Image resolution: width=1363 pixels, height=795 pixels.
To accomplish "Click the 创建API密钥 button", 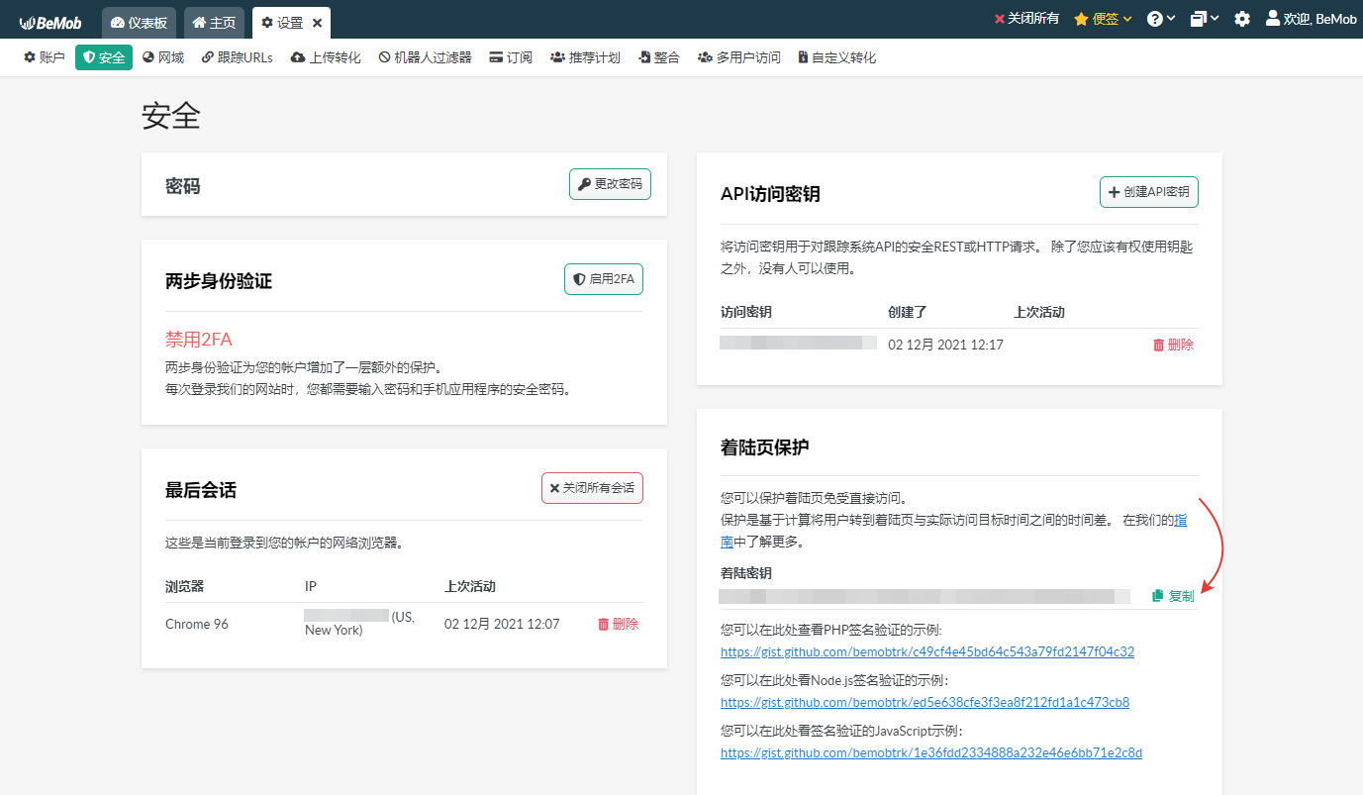I will (x=1148, y=192).
